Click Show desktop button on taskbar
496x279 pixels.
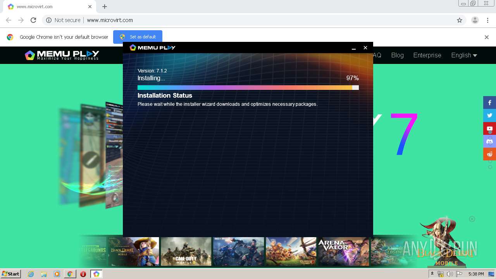click(492, 274)
